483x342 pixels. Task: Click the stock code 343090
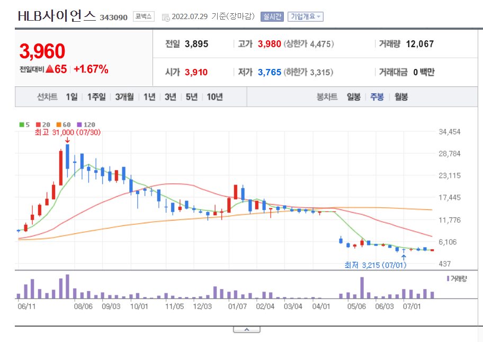pos(113,17)
